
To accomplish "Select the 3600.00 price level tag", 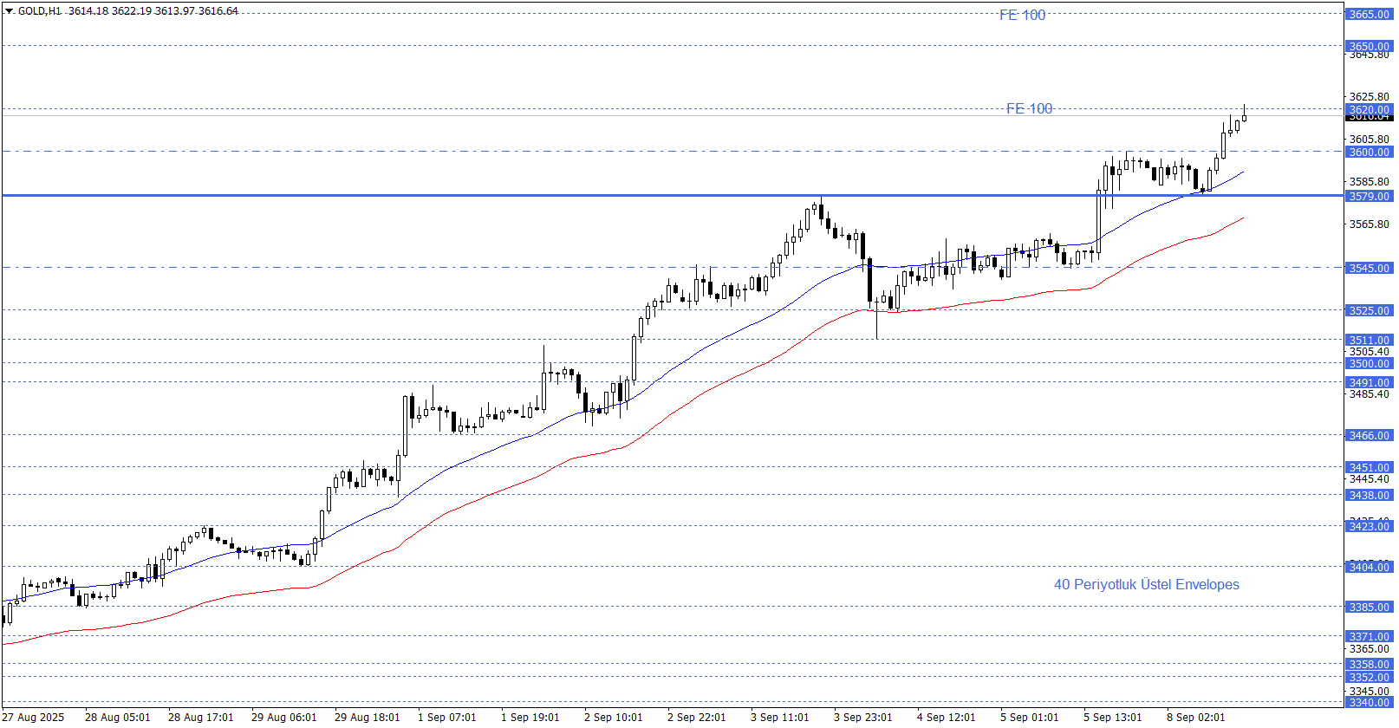I will 1369,152.
